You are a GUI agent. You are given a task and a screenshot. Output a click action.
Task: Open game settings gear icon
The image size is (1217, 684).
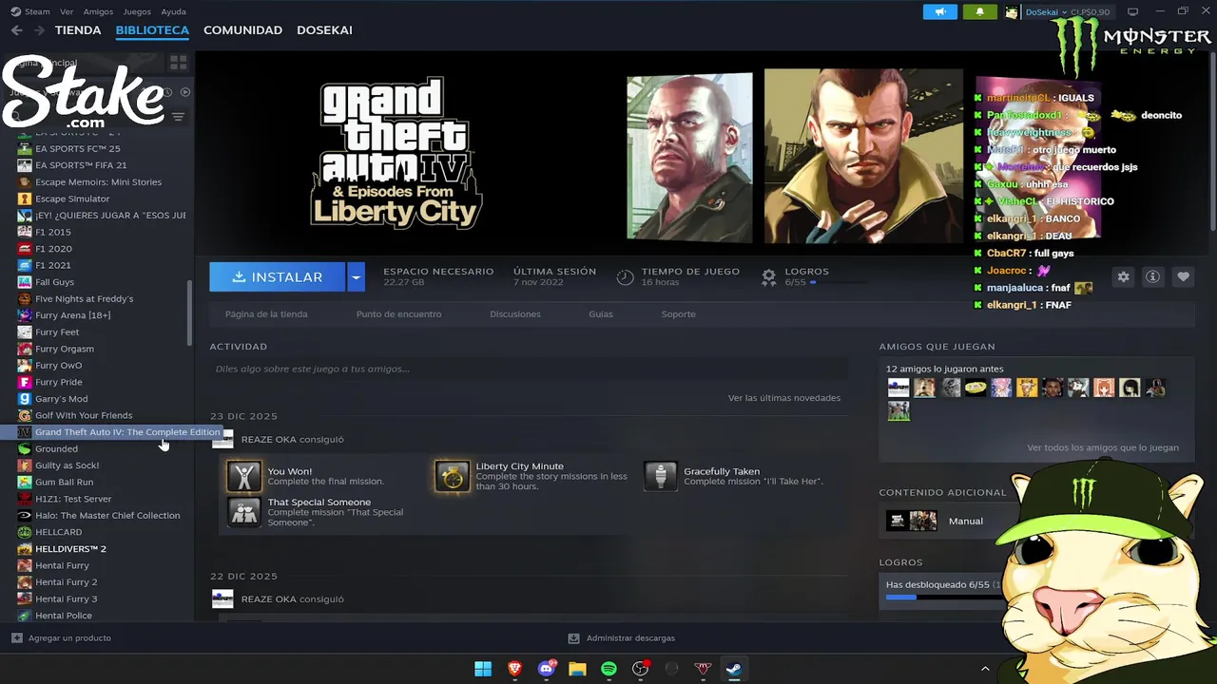[x=1124, y=276]
